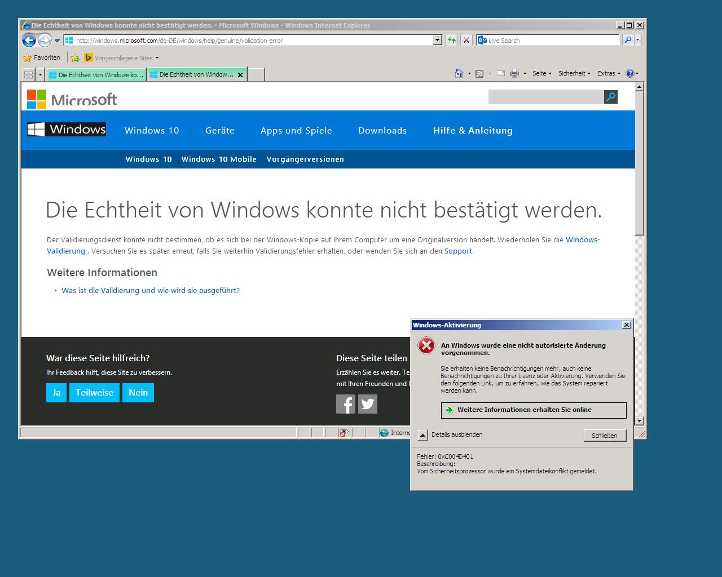The height and width of the screenshot is (577, 722).
Task: Expand the address bar history dropdown
Action: pyautogui.click(x=437, y=40)
